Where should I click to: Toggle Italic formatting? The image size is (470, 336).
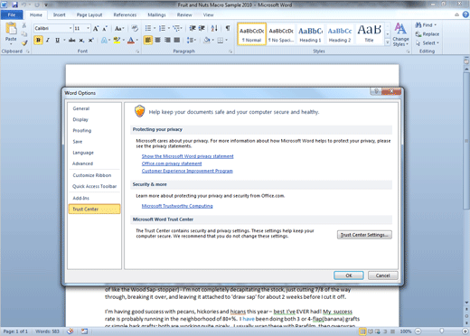coord(48,40)
